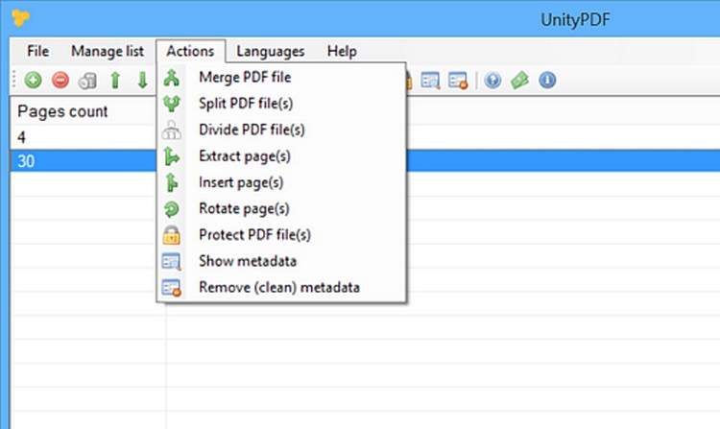Open the Help menu
This screenshot has width=720, height=429.
(x=341, y=51)
